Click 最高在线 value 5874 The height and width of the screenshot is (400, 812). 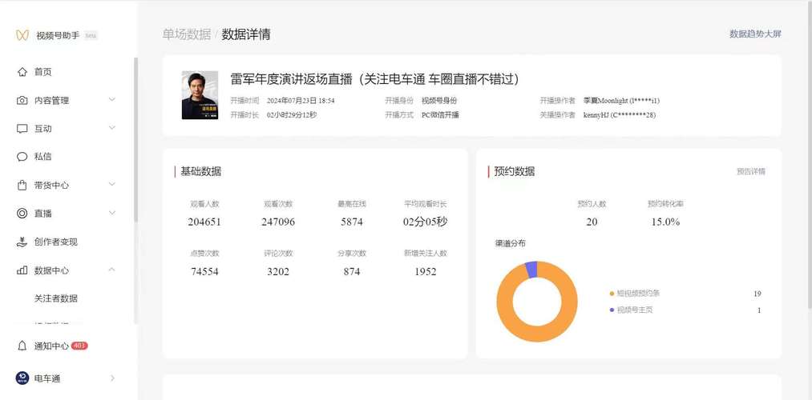[352, 222]
